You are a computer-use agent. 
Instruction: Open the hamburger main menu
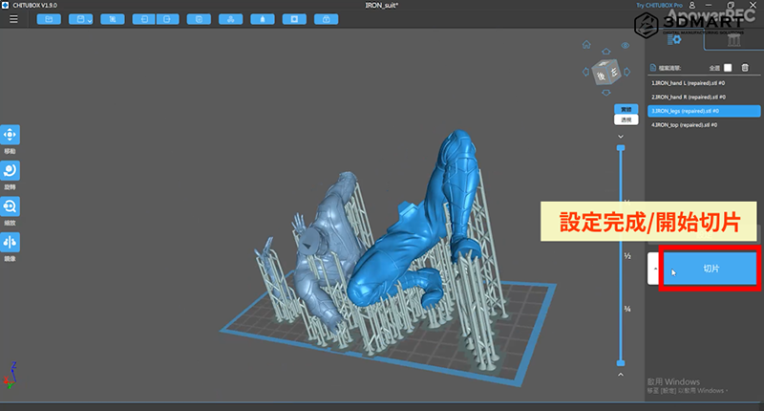(13, 19)
